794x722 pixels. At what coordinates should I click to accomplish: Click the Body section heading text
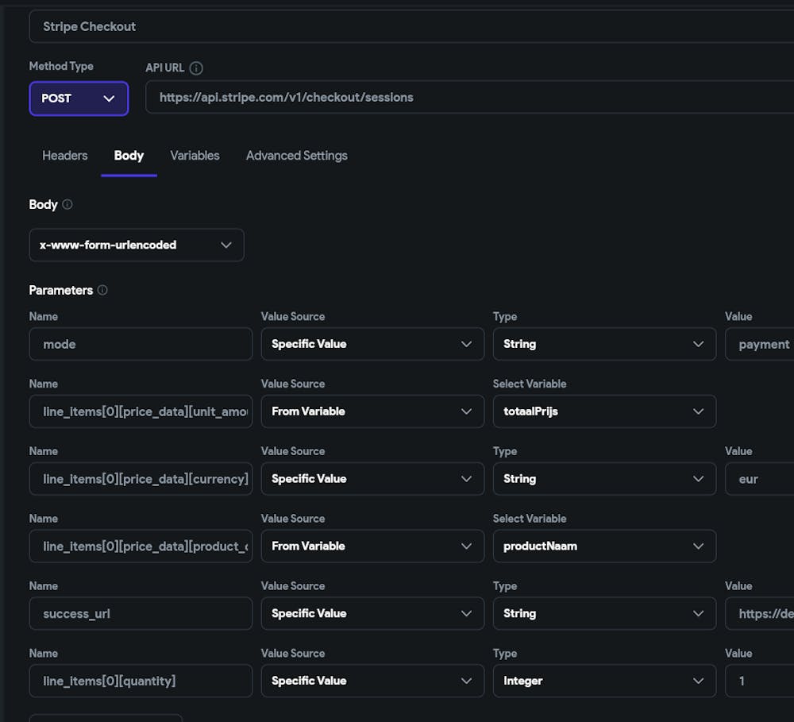click(43, 205)
